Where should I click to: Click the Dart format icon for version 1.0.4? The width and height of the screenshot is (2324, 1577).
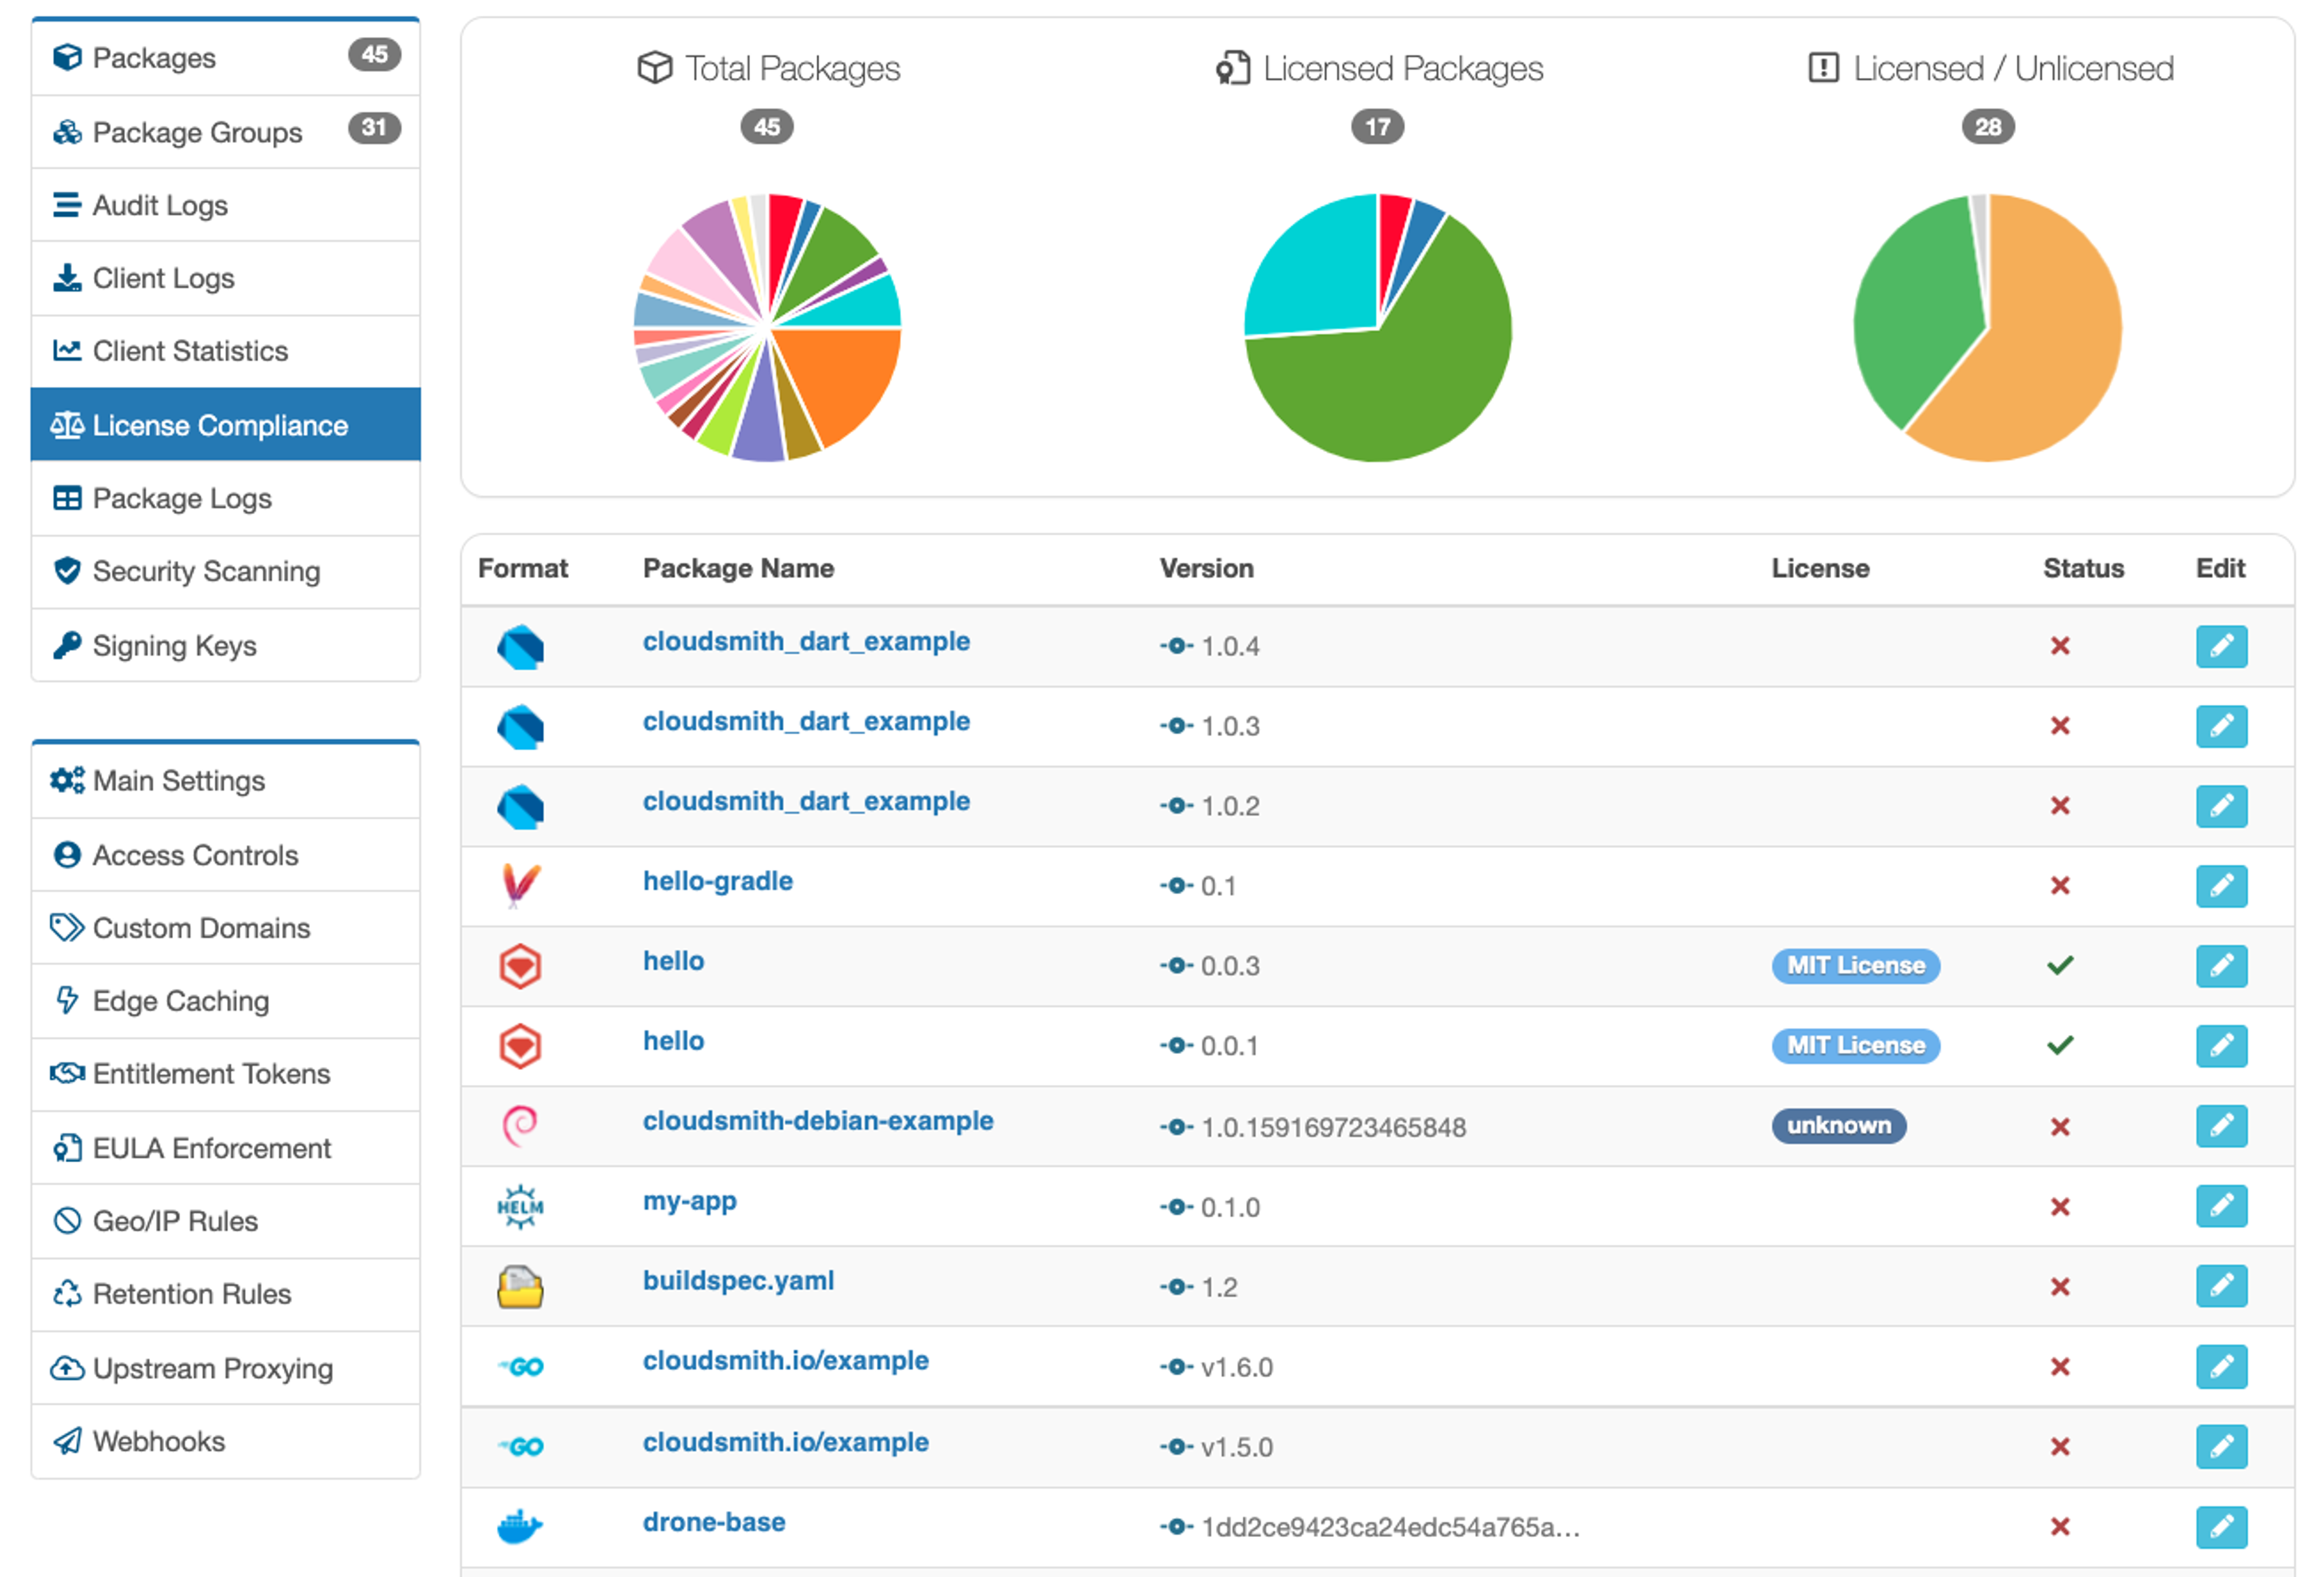coord(520,647)
